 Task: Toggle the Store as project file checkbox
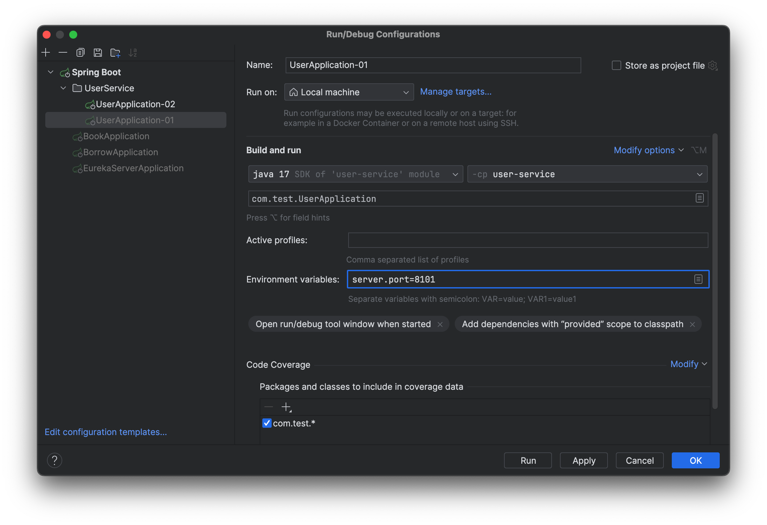[615, 65]
